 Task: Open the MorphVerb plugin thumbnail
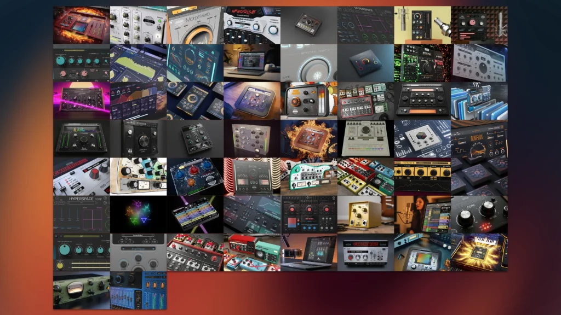tap(195, 25)
